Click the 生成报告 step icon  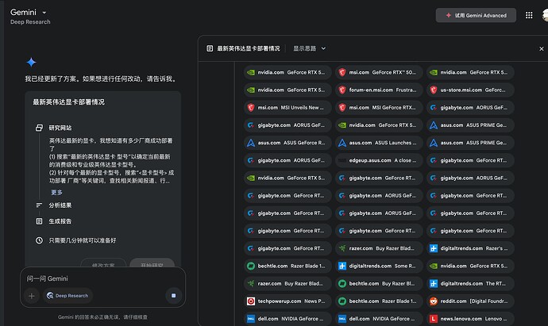pos(39,221)
